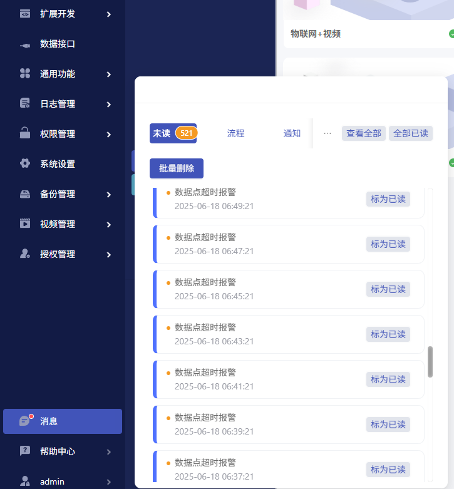Expand the 授权管理 submenu arrow

point(108,255)
